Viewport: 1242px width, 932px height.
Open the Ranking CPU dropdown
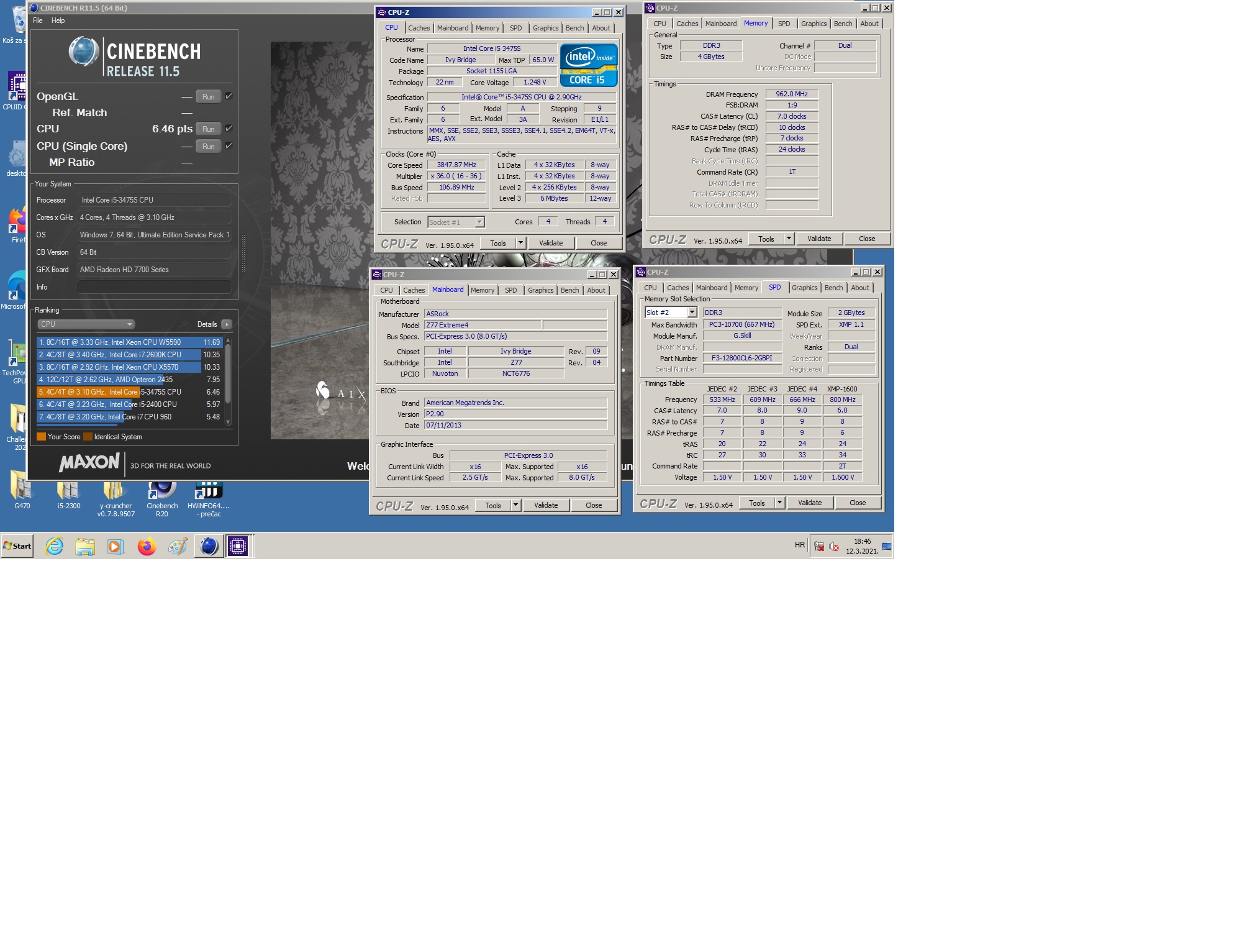(86, 324)
